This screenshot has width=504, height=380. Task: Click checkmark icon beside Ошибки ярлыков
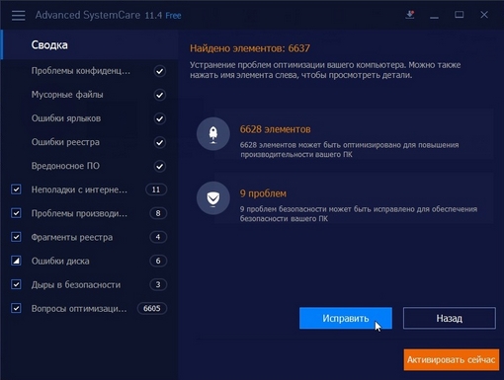[159, 118]
